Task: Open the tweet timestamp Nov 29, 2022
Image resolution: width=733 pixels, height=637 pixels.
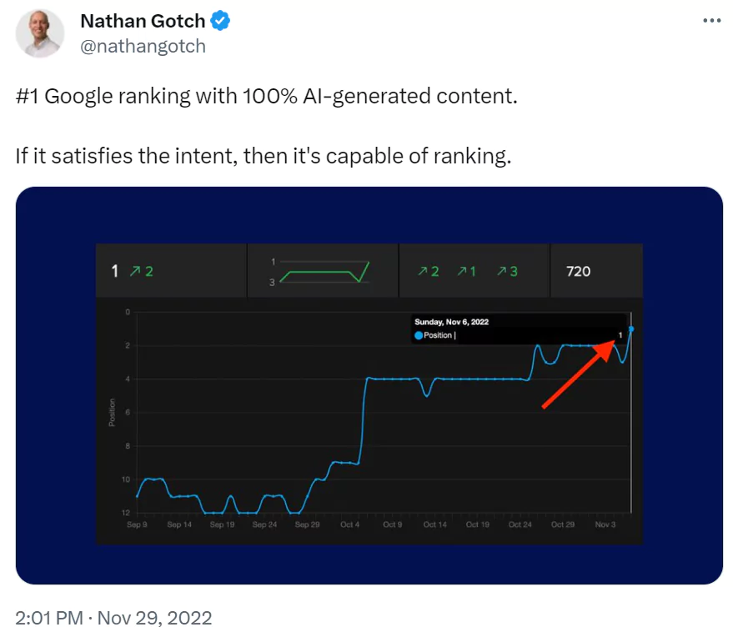Action: [x=113, y=618]
